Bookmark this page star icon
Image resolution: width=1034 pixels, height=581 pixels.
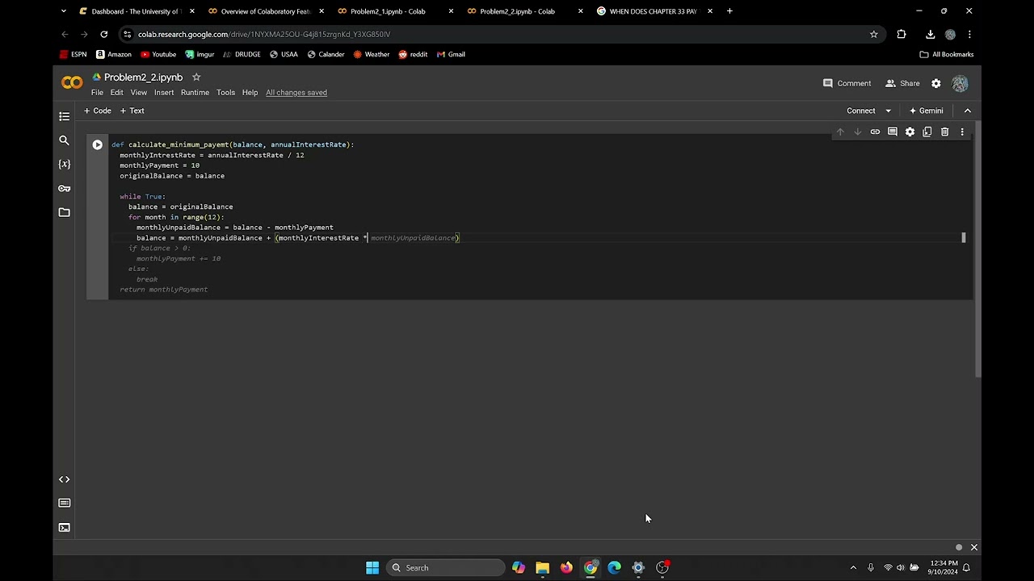pos(873,34)
